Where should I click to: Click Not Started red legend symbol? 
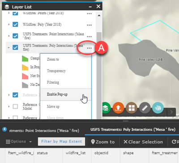[x=25, y=76]
